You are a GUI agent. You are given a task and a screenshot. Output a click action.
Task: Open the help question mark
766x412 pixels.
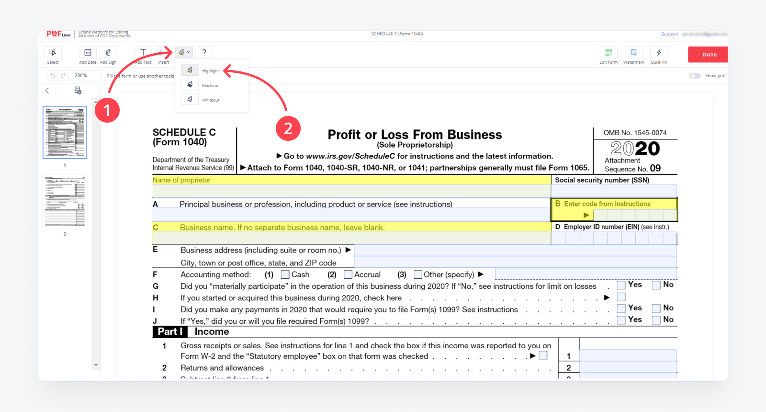(x=204, y=52)
